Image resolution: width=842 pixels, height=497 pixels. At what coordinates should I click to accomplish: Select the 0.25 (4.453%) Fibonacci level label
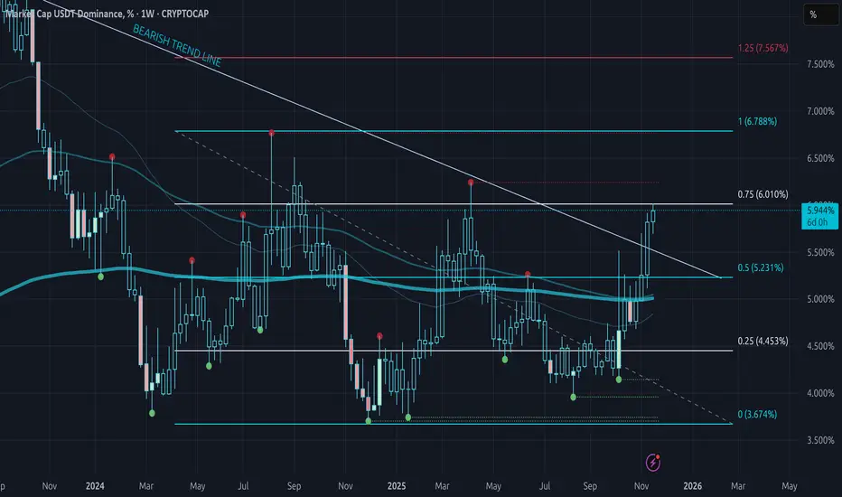tap(763, 341)
